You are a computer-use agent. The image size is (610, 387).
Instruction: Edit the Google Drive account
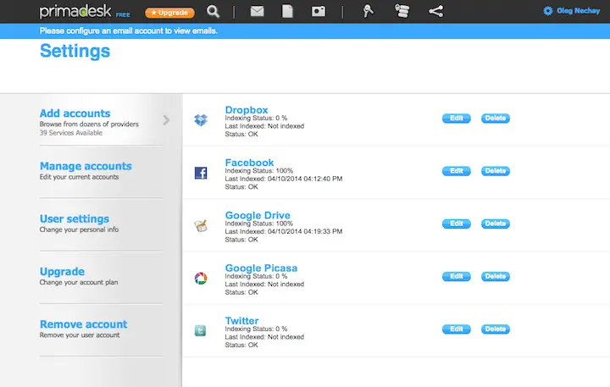(x=457, y=224)
